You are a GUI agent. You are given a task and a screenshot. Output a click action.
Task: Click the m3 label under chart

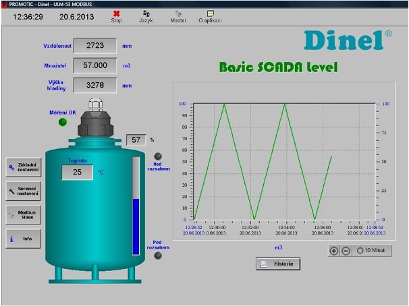278,247
